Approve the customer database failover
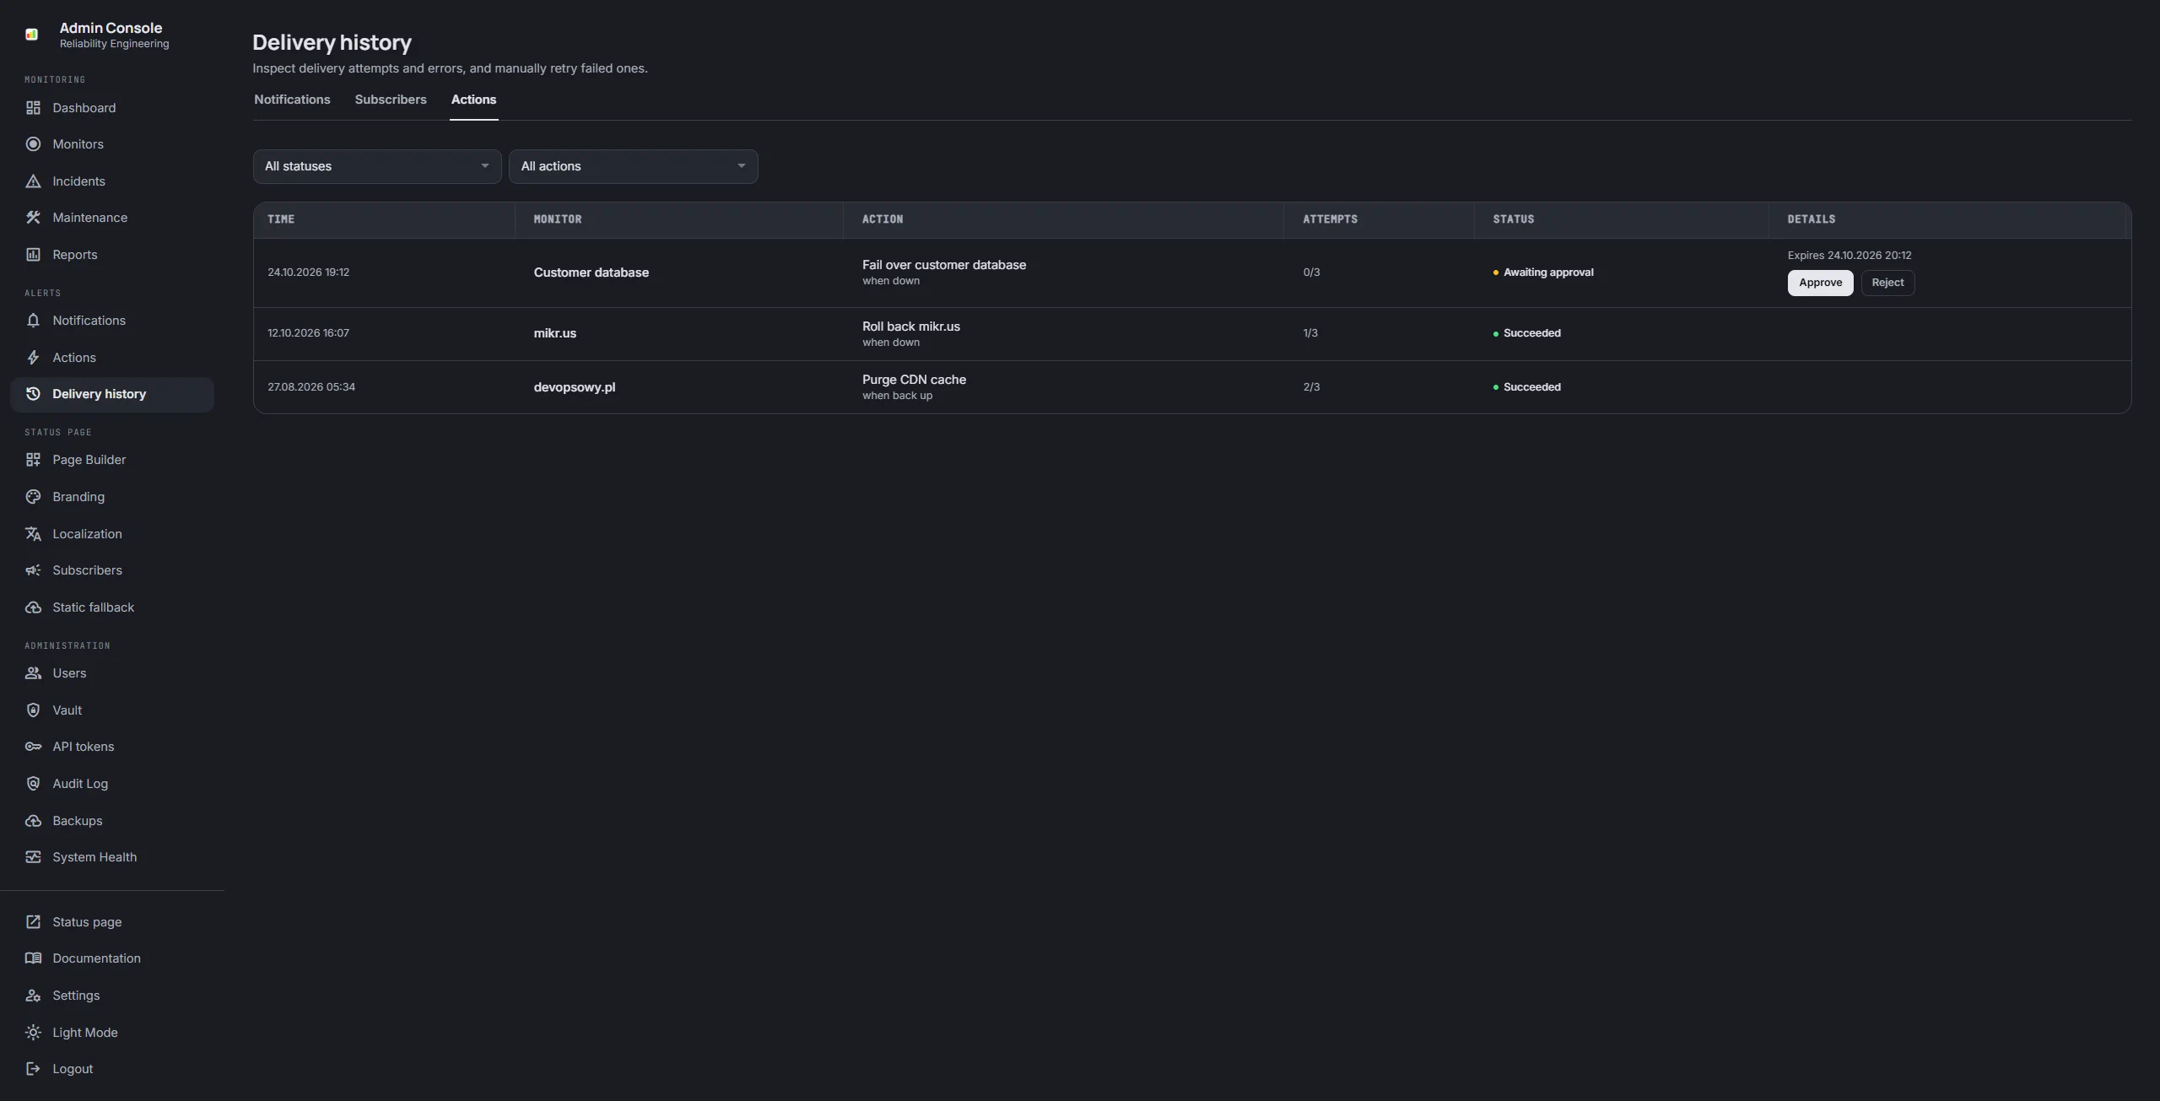Viewport: 2160px width, 1101px height. 1820,283
